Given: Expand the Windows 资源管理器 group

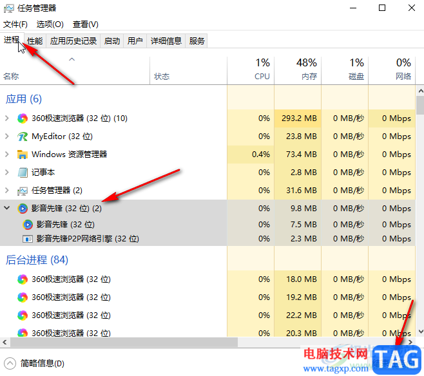Looking at the screenshot, I should [6, 155].
